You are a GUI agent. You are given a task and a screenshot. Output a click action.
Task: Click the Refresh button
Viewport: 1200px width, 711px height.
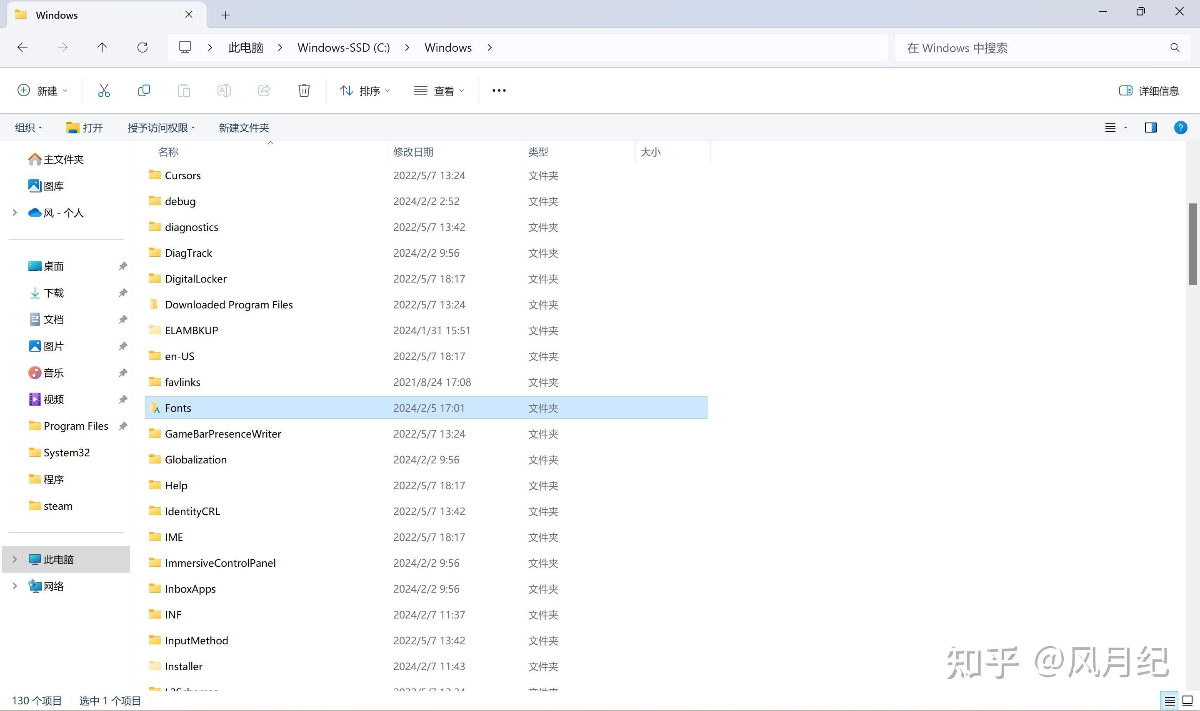pyautogui.click(x=142, y=48)
